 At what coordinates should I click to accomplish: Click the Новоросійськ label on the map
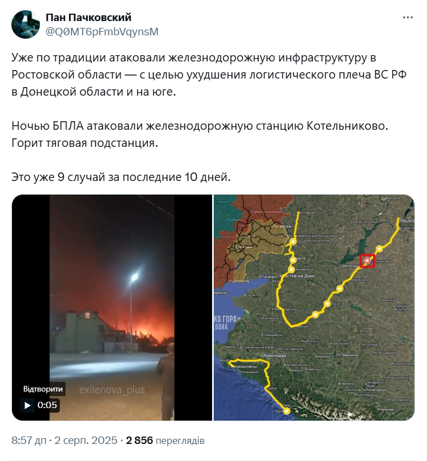[245, 367]
